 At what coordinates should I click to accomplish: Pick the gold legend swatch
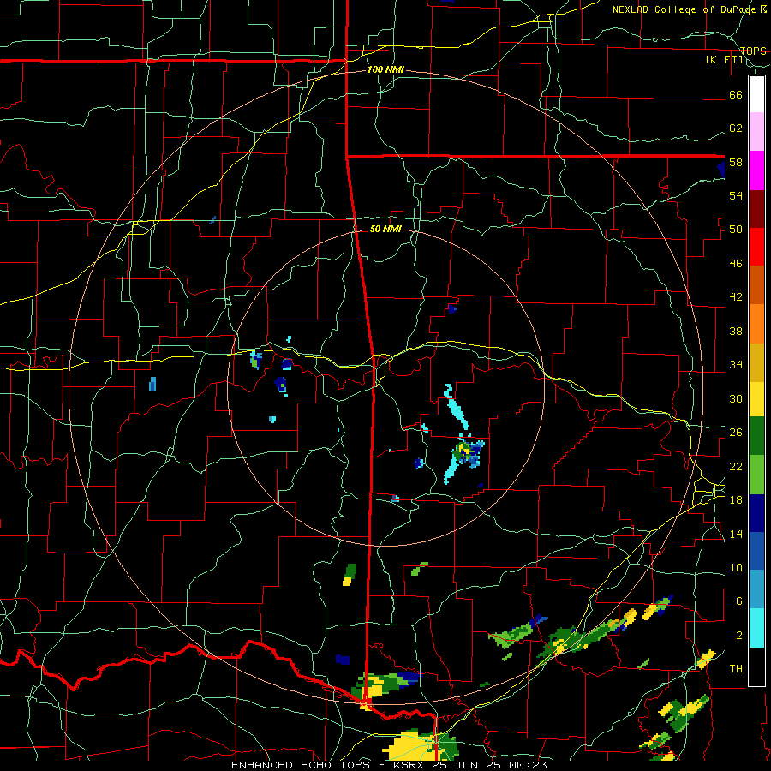pyautogui.click(x=756, y=362)
